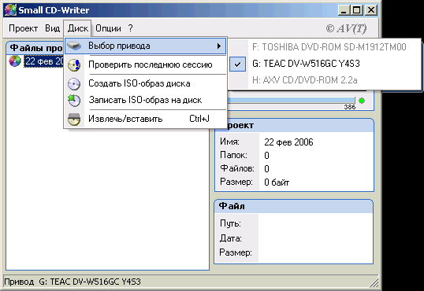
Task: Select Записать ISO-образ на диск
Action: pos(146,100)
